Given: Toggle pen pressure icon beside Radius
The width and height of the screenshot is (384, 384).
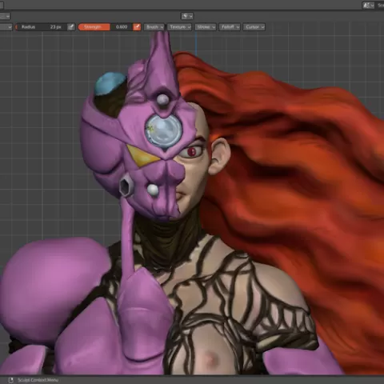Looking at the screenshot, I should [71, 27].
